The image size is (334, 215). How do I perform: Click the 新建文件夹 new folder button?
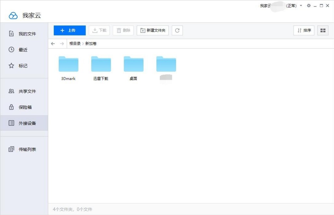(x=153, y=30)
